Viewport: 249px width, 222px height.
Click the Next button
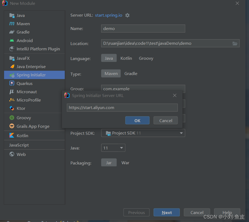tap(167, 213)
